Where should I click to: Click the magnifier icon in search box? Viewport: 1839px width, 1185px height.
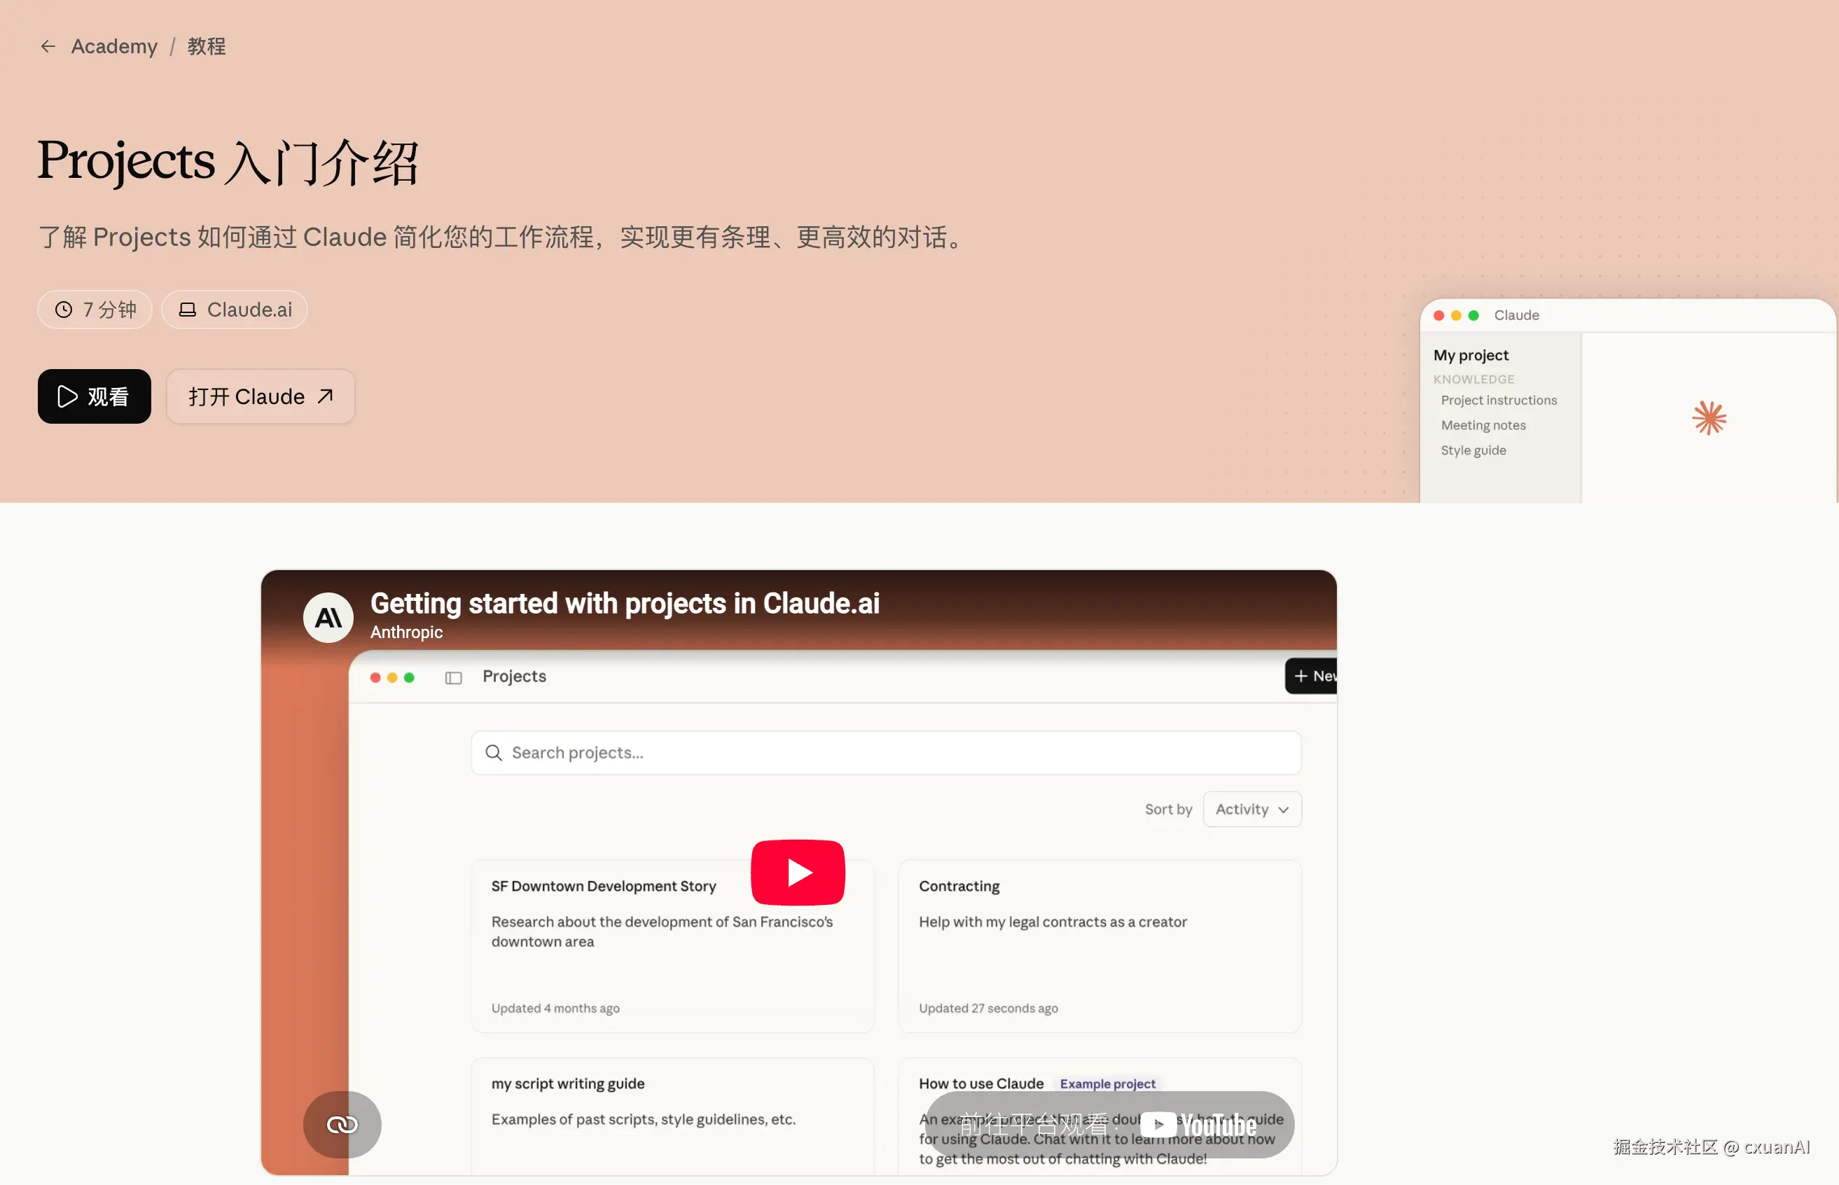pos(494,753)
